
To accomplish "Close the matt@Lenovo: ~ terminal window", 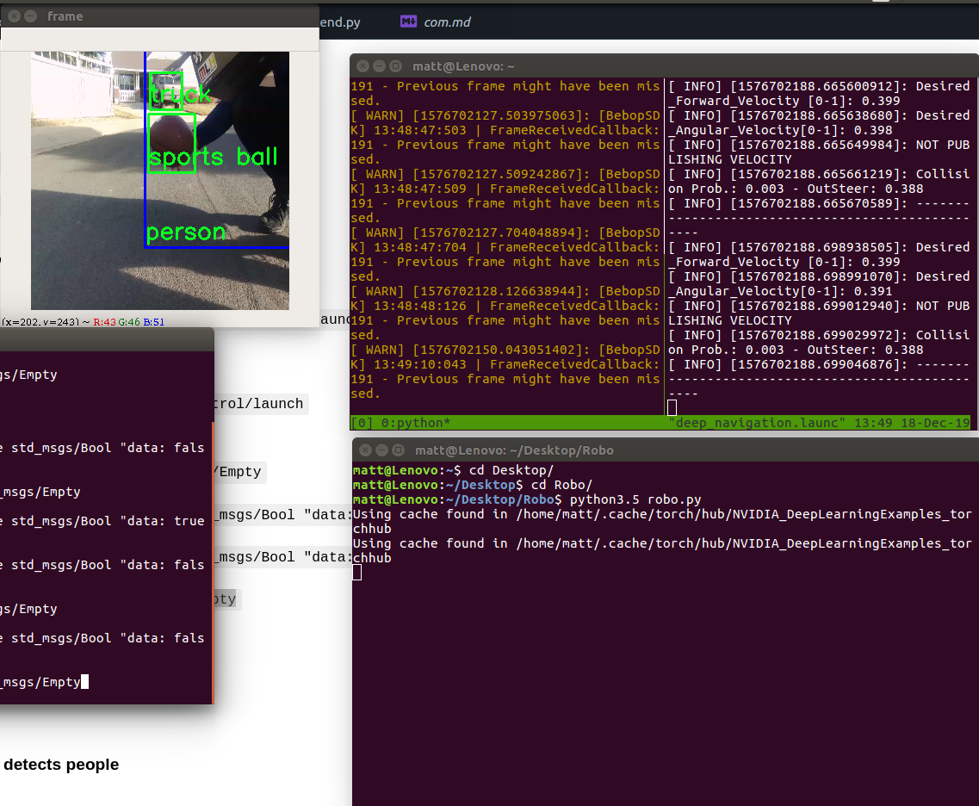I will [363, 65].
